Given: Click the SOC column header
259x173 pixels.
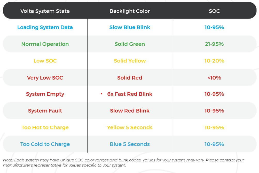Looking at the screenshot, I should tap(214, 11).
